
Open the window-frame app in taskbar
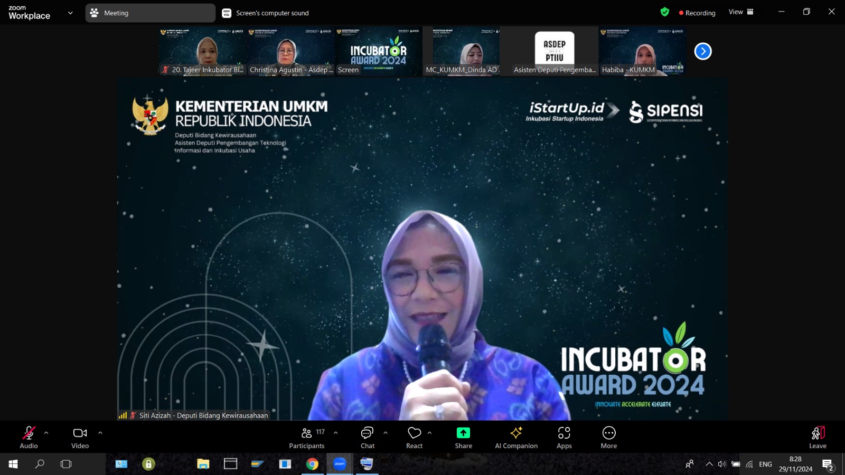231,464
